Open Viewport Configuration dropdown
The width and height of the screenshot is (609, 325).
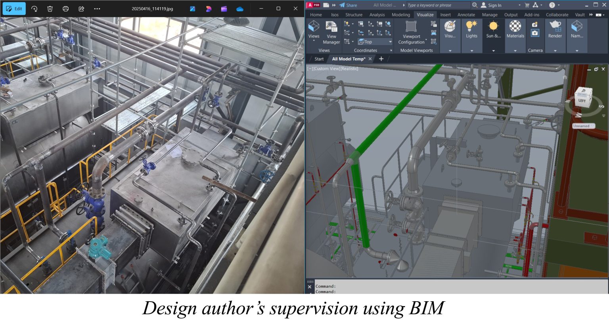pyautogui.click(x=412, y=32)
